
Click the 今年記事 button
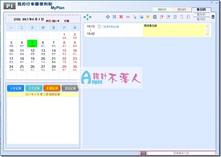[15, 88]
